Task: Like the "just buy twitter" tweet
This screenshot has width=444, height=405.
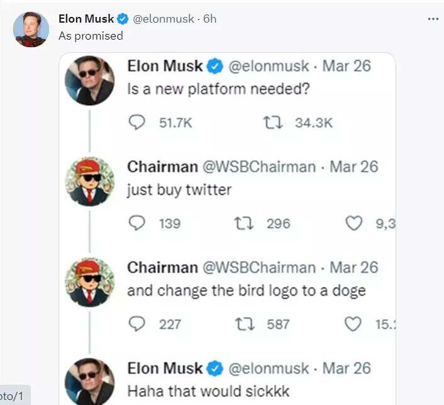Action: 354,223
